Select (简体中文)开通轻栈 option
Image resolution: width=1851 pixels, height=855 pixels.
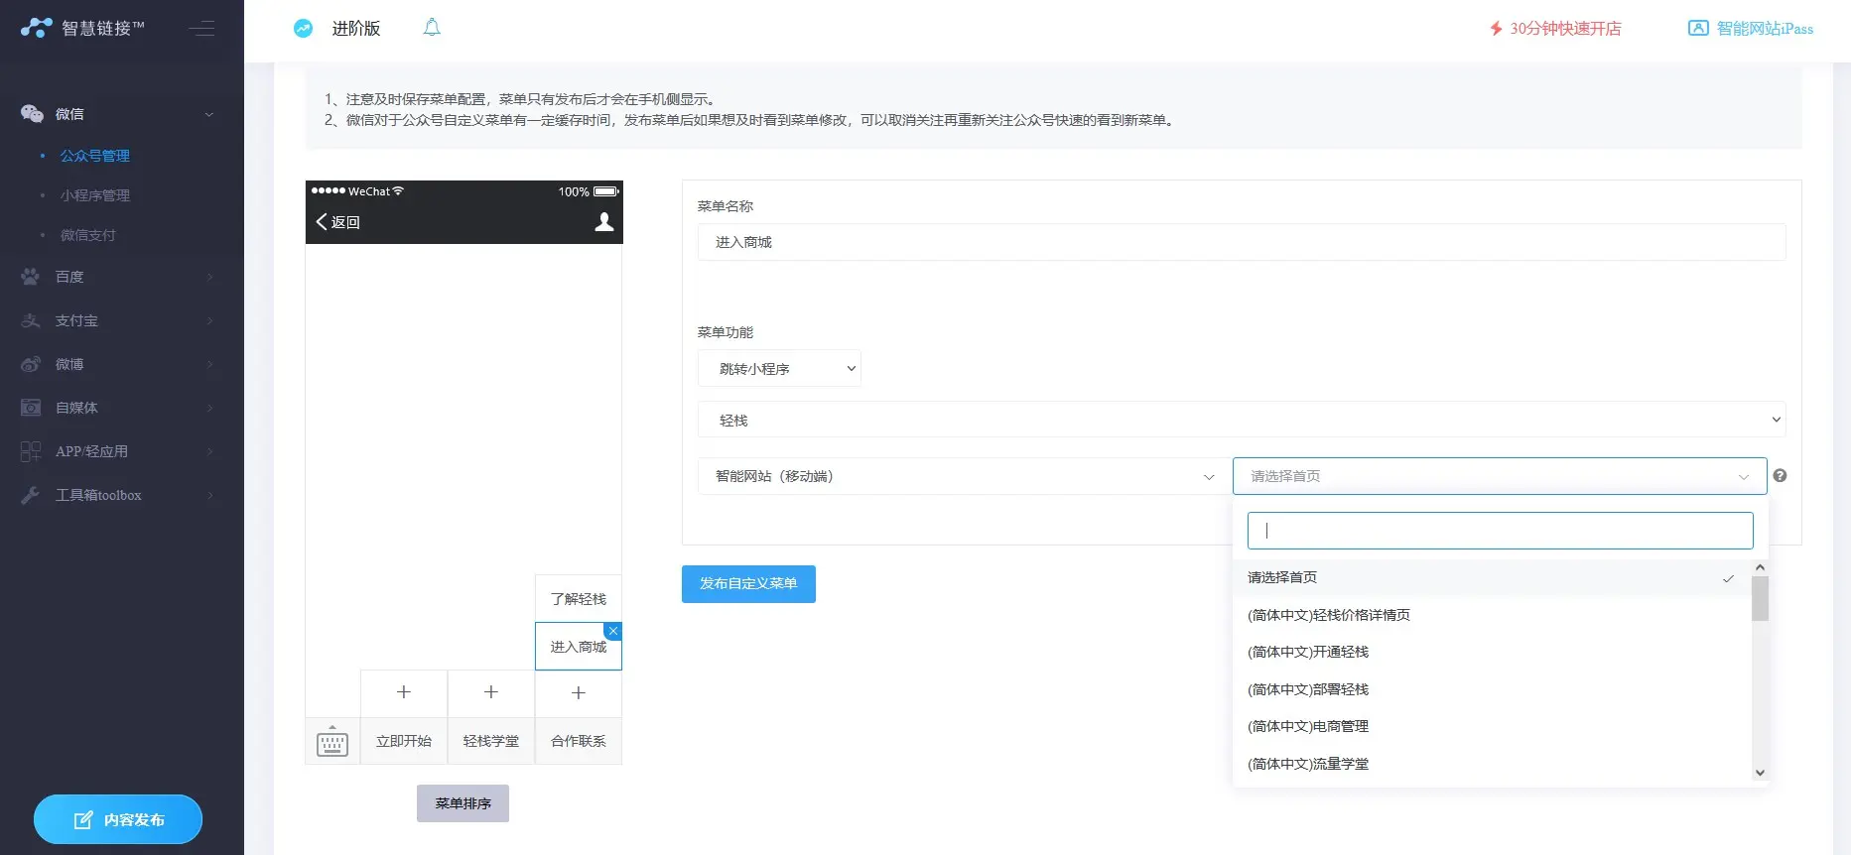pyautogui.click(x=1307, y=652)
